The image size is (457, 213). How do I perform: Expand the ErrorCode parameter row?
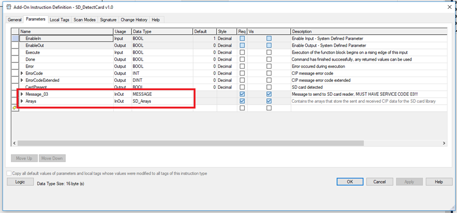tap(21, 73)
